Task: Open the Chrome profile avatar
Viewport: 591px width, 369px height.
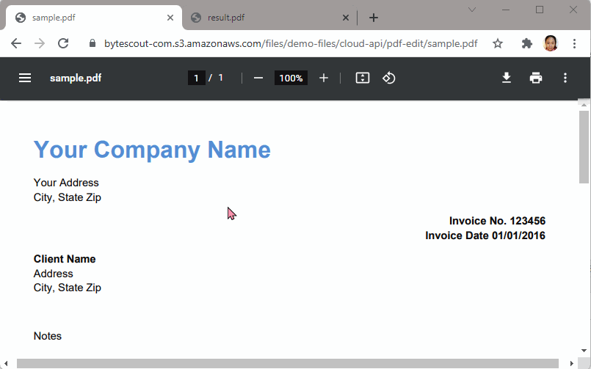Action: point(551,43)
